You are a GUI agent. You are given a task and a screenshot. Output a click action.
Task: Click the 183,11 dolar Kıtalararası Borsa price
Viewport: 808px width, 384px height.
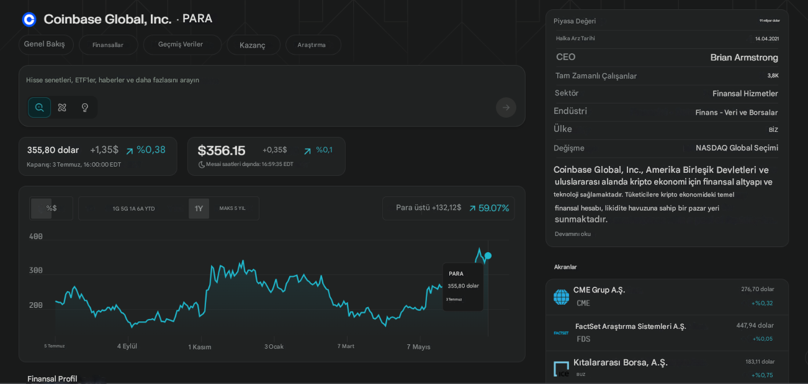click(760, 362)
